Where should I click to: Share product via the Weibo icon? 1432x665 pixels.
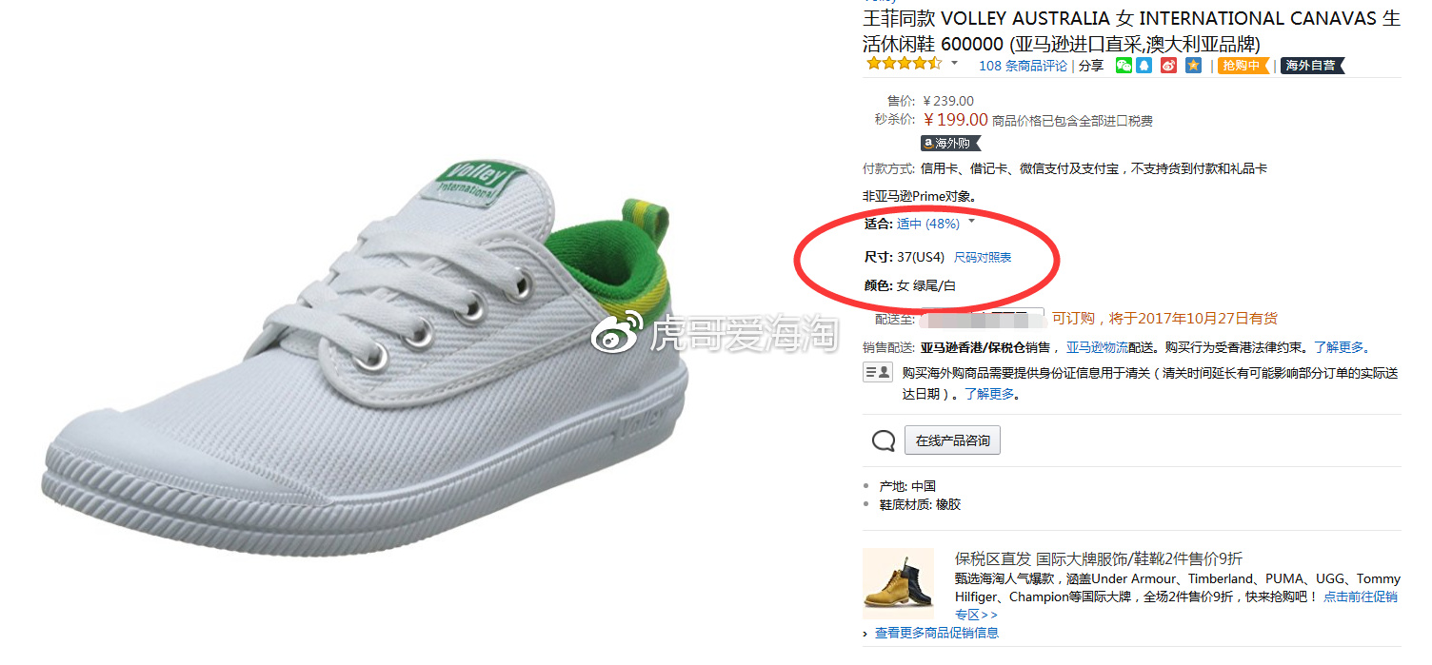click(1168, 66)
